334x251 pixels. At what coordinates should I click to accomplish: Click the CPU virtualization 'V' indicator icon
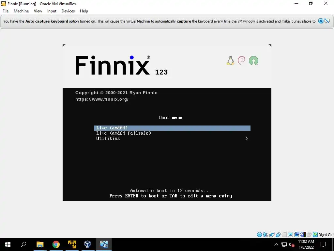(303, 235)
